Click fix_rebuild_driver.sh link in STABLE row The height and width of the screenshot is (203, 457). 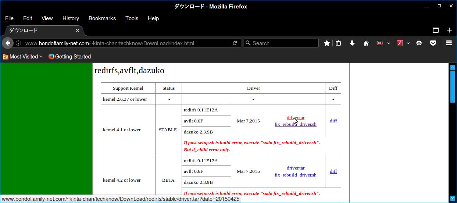pos(295,124)
